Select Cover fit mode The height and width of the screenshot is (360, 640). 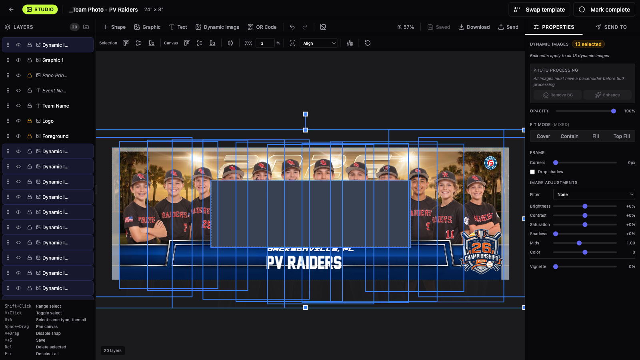[x=543, y=136]
